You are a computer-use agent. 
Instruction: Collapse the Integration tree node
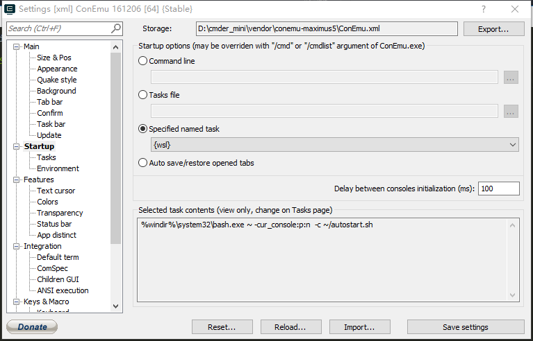pyautogui.click(x=16, y=247)
